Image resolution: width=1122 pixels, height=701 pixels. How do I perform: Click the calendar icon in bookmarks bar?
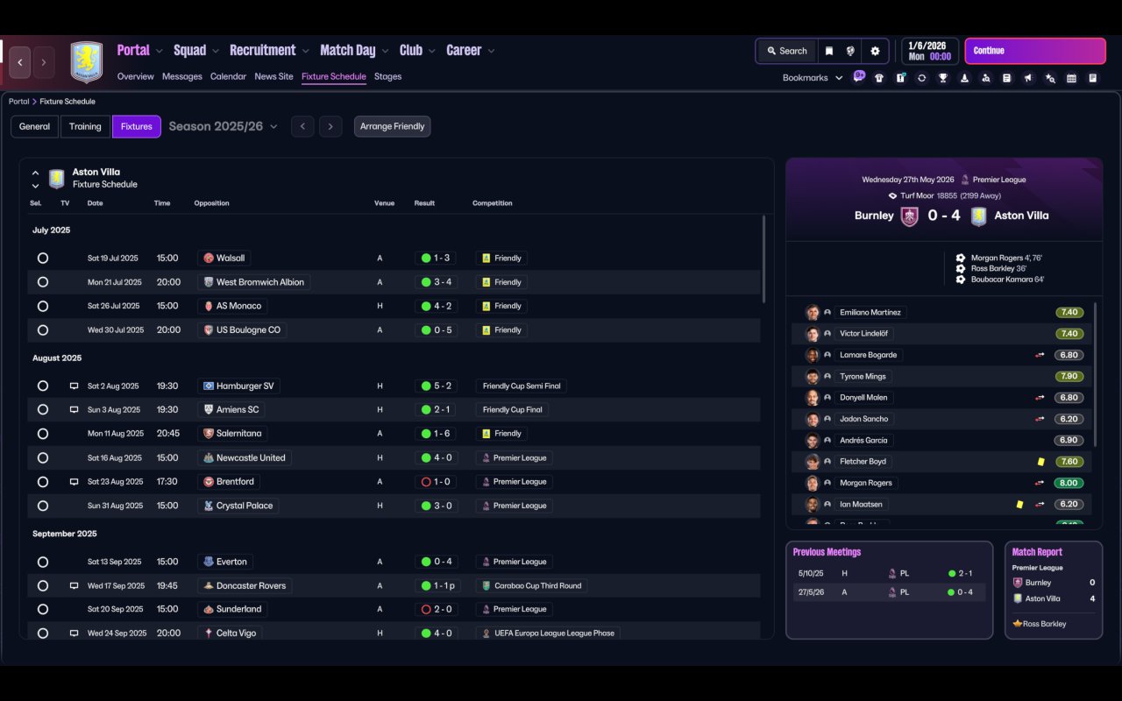[x=1071, y=78]
